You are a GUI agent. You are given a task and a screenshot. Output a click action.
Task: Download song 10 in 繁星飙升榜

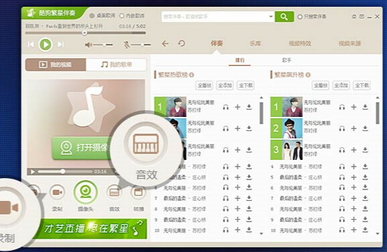[x=366, y=230]
